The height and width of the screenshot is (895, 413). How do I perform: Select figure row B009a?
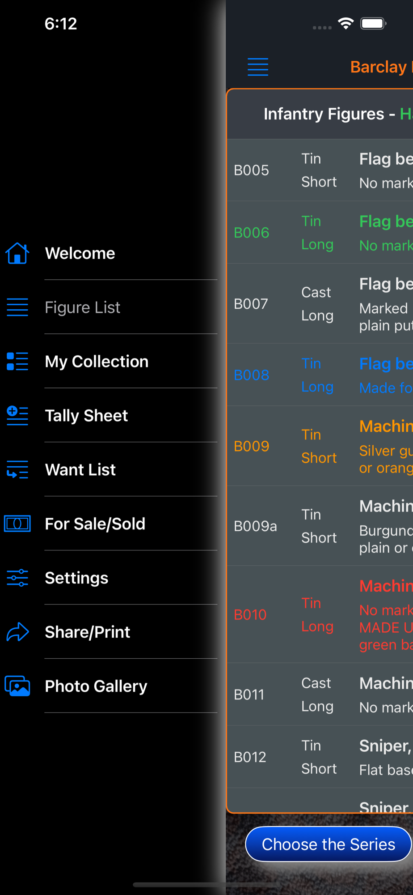(320, 526)
